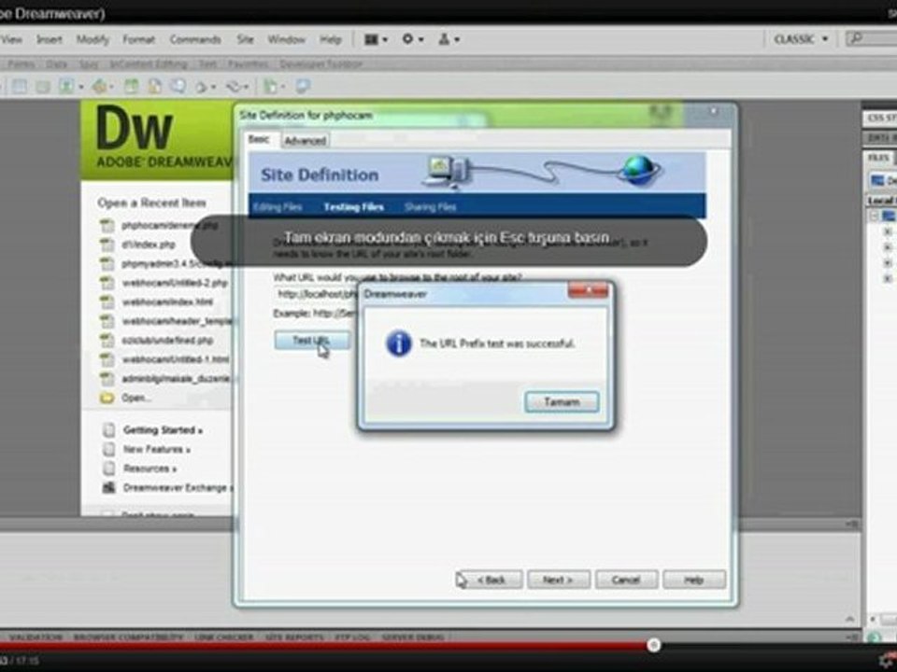Click the gear extend icon in menu bar

pyautogui.click(x=407, y=39)
